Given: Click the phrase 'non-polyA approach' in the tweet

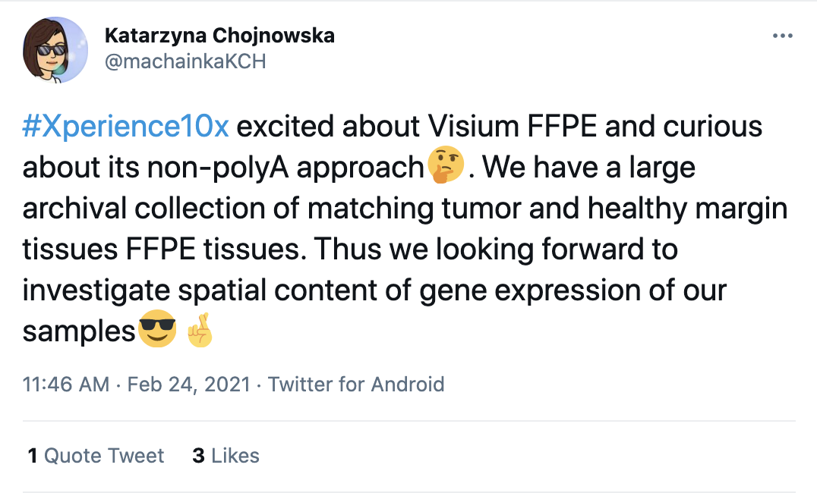Looking at the screenshot, I should click(x=285, y=168).
